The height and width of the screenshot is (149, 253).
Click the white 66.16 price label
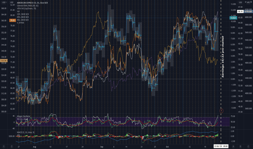click(x=240, y=11)
